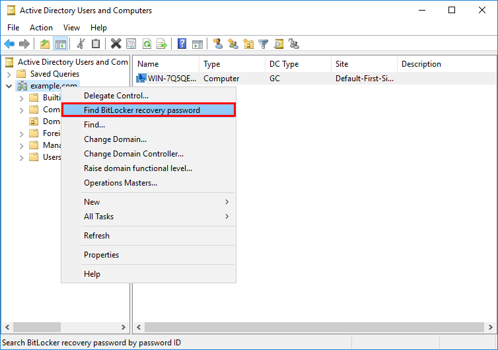
Task: Choose Raise domain functional level...
Action: click(x=149, y=168)
